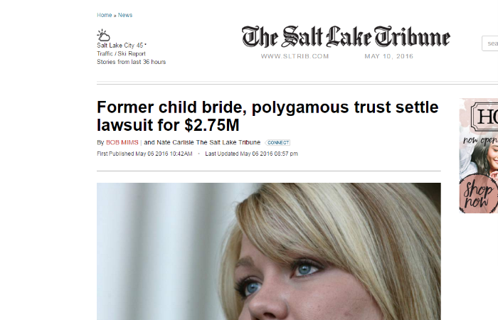Open Salt Lake City 45° weather link
This screenshot has height=320, width=498.
122,46
